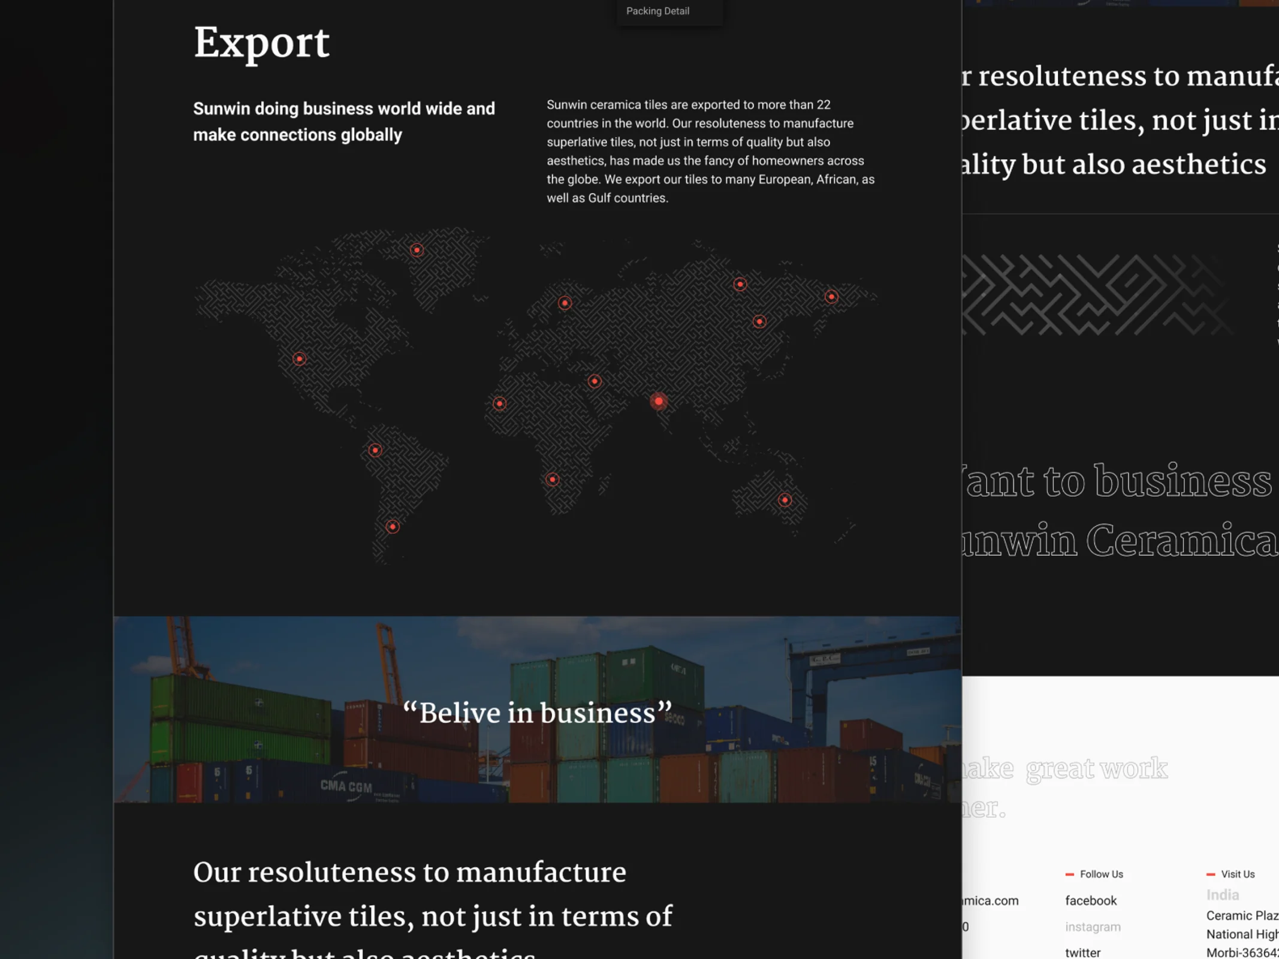Open the instagram link in footer
Viewport: 1279px width, 959px height.
point(1093,927)
